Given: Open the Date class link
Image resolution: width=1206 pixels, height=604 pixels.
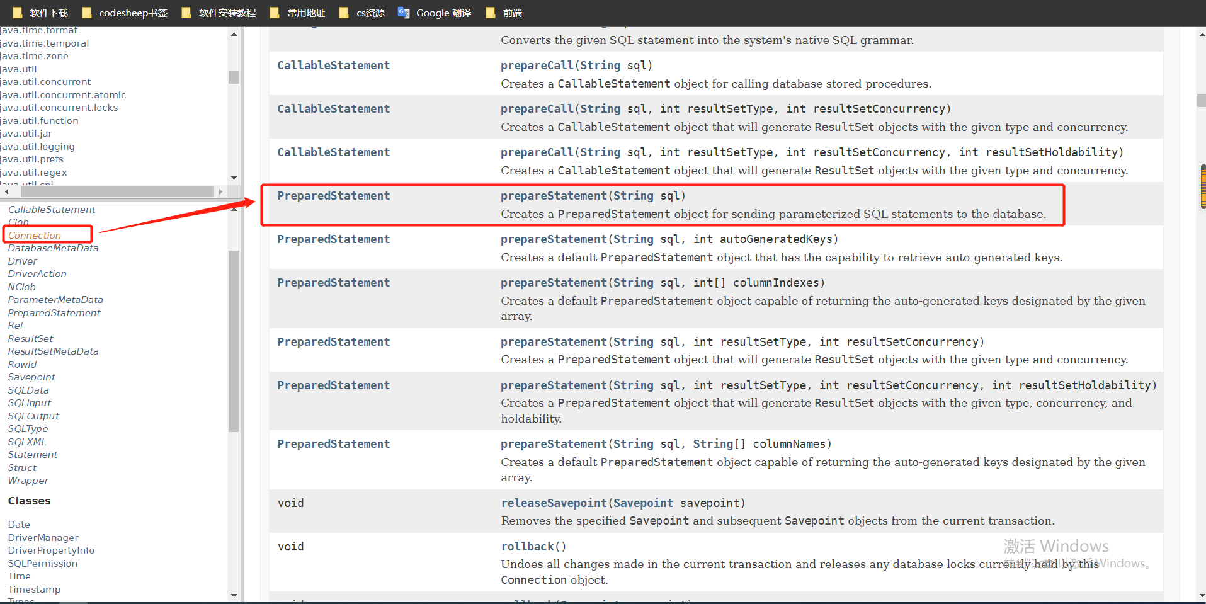Looking at the screenshot, I should coord(19,525).
